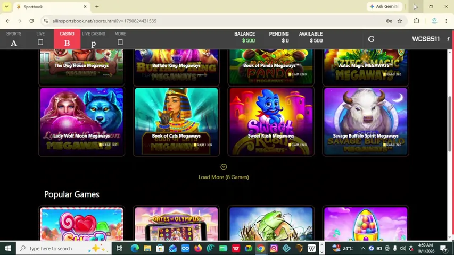Click the browser Forward arrow
The height and width of the screenshot is (255, 454).
19,21
